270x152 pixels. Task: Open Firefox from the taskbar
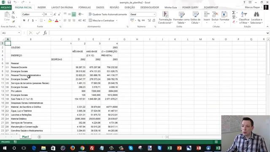[x=73, y=148]
